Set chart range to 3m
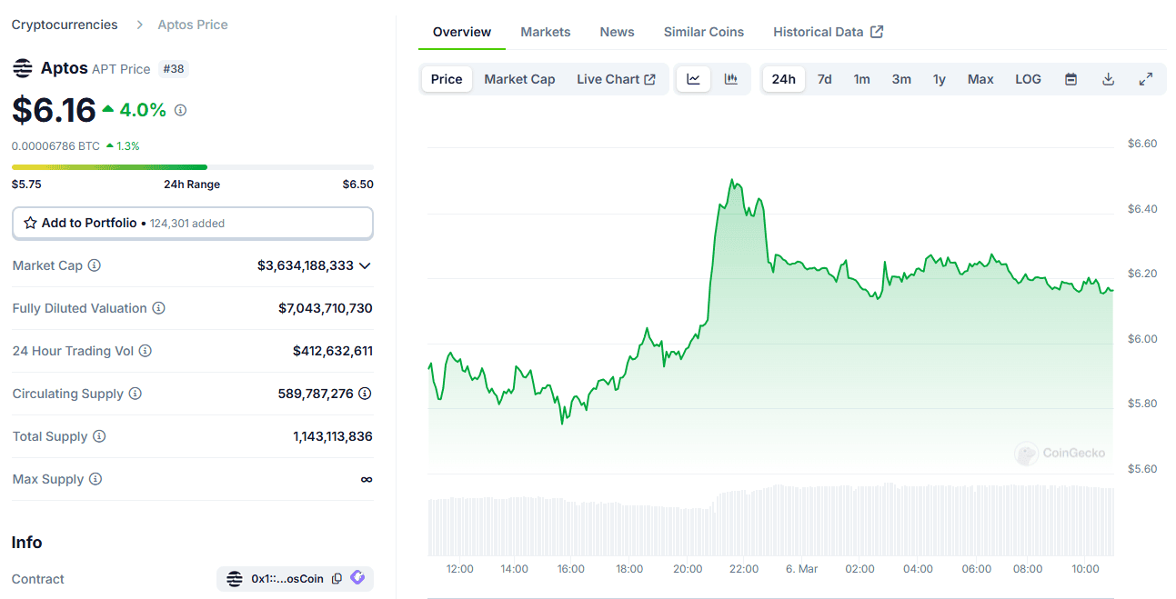 [x=901, y=79]
